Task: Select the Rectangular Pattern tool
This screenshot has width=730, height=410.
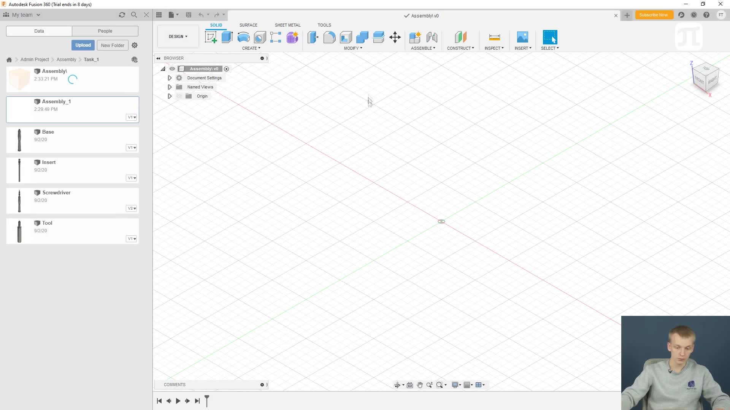Action: point(276,37)
